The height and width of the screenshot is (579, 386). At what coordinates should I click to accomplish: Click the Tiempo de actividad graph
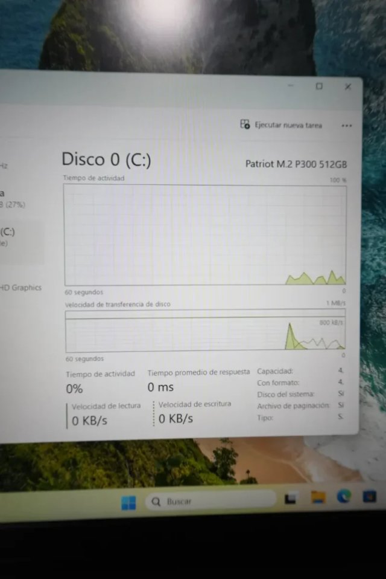pyautogui.click(x=205, y=235)
